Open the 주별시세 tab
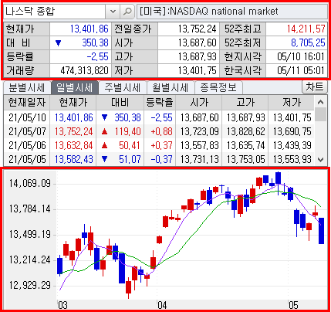331x312 pixels. (x=122, y=88)
